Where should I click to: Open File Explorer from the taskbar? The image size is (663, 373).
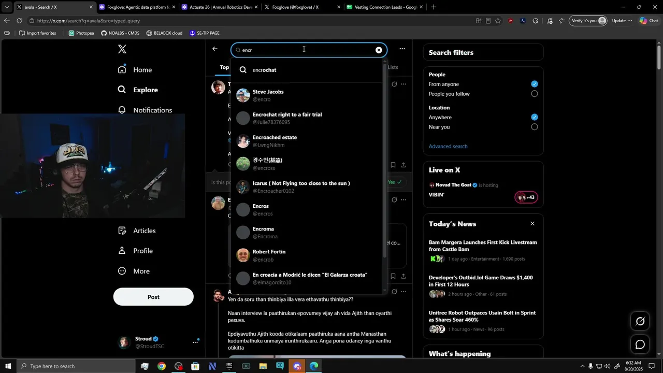(x=263, y=366)
